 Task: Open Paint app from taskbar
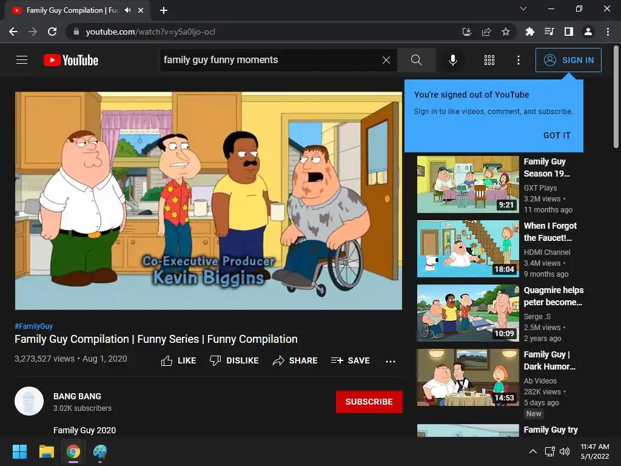pyautogui.click(x=100, y=451)
